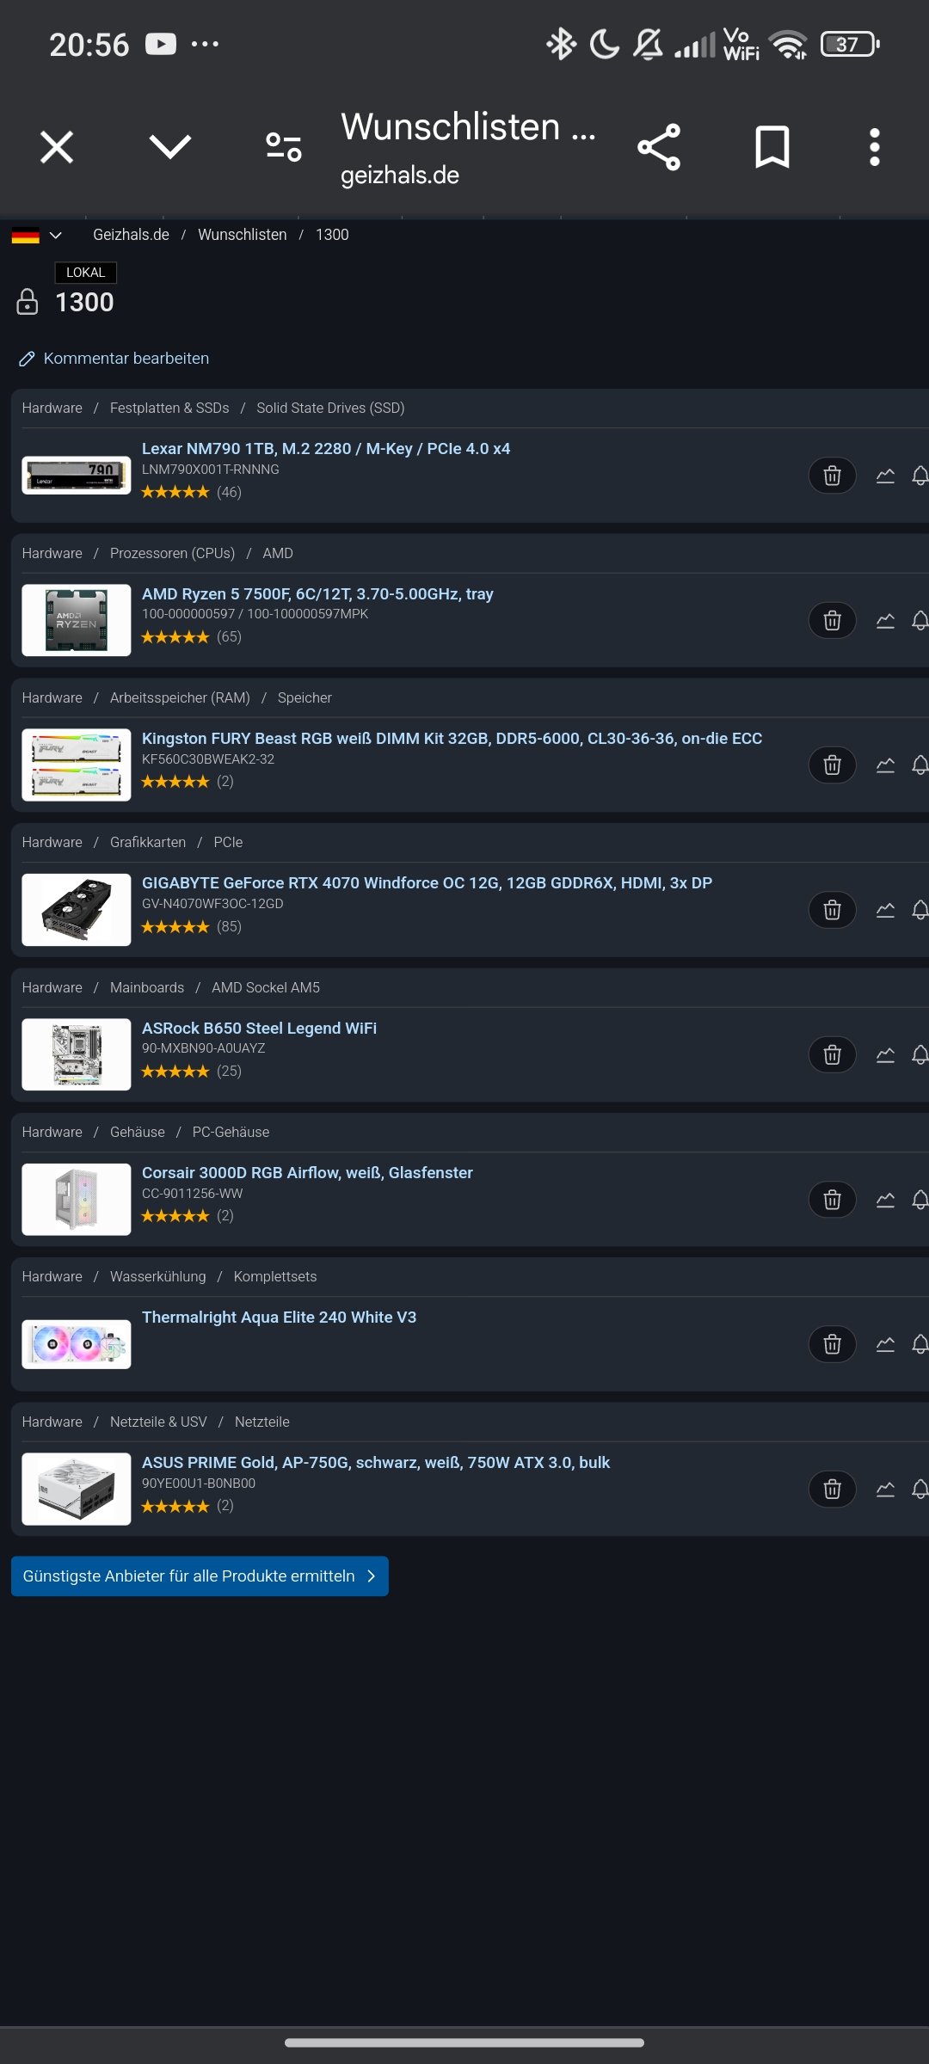This screenshot has height=2064, width=929.
Task: Open the GIGABYTE RTX 4070 product thumbnail
Action: (77, 910)
